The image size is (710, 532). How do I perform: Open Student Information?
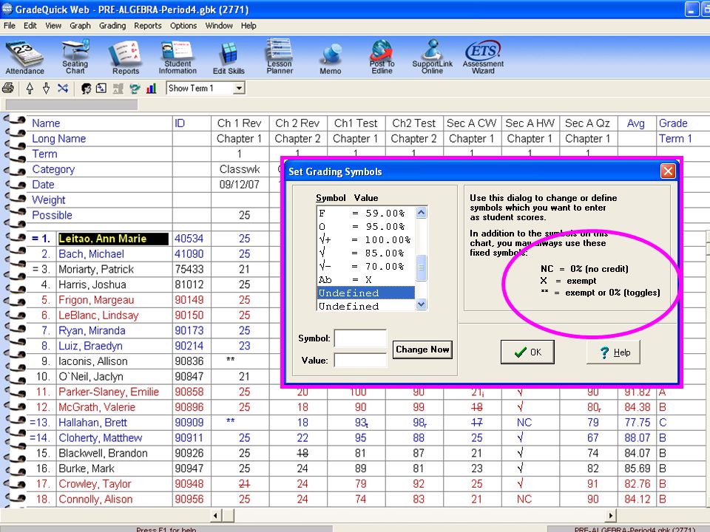[x=177, y=58]
